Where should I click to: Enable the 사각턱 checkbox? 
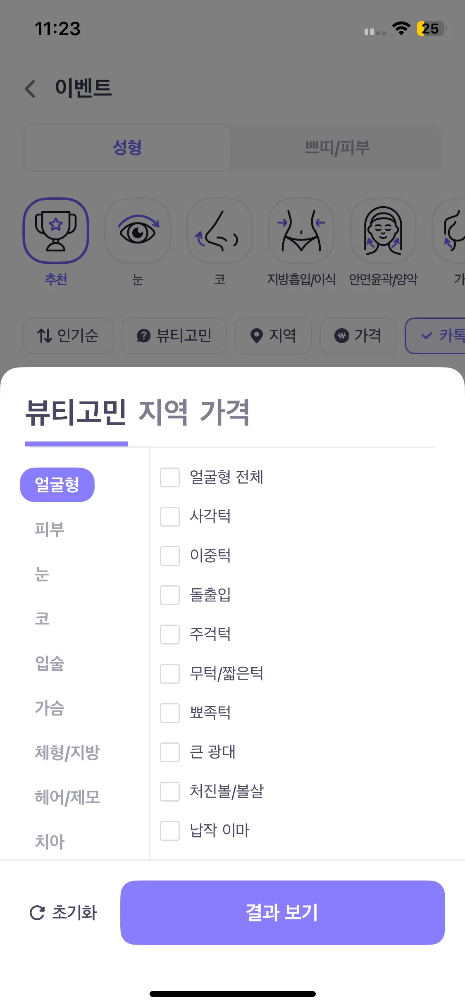click(170, 517)
